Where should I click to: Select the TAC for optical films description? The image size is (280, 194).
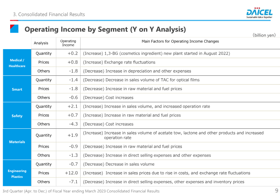pos(141,80)
